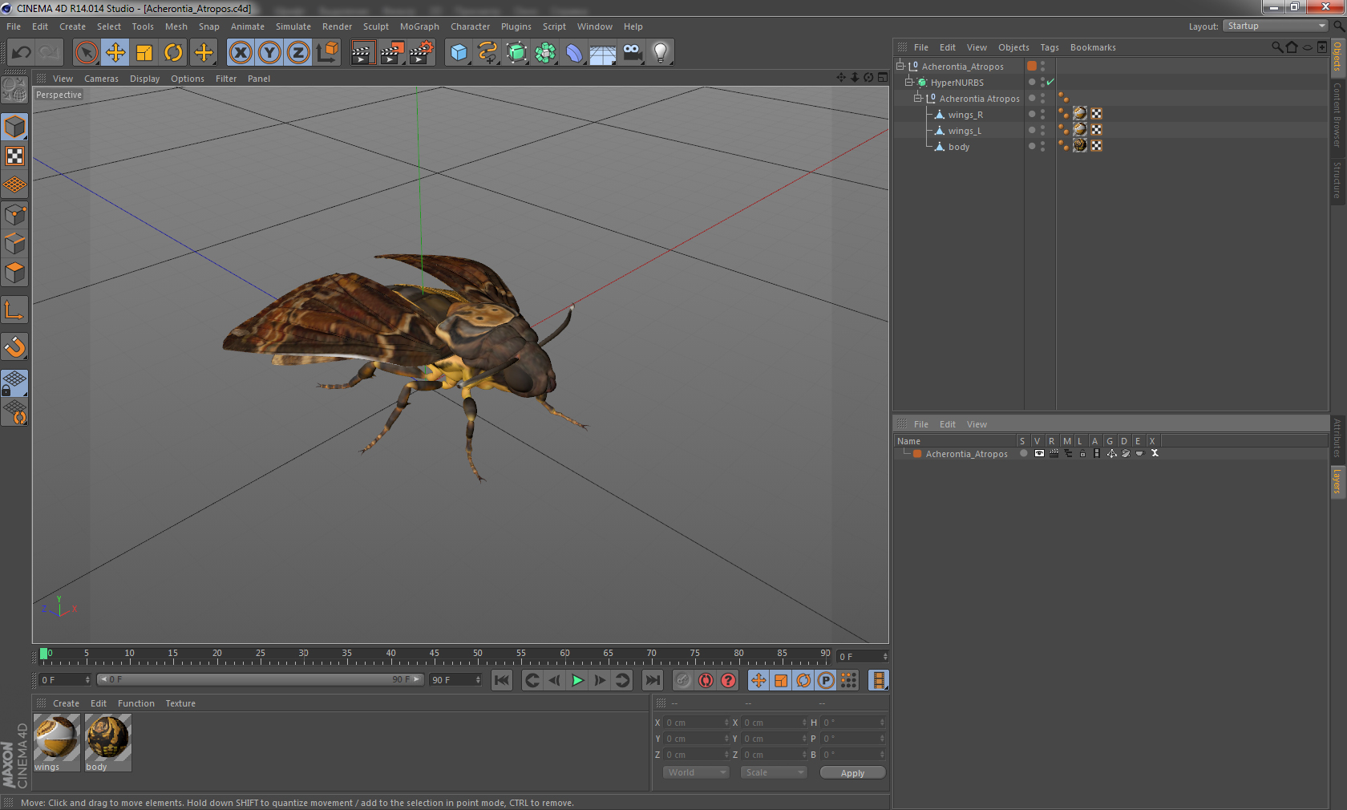Toggle Y axis lock
This screenshot has height=810, width=1347.
(269, 53)
